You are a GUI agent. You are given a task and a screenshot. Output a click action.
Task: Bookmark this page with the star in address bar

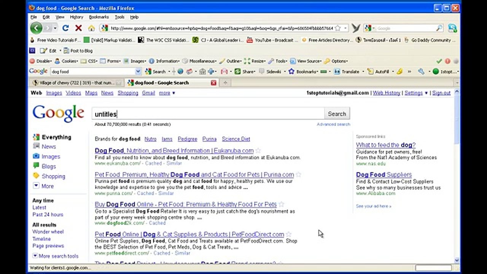(337, 28)
